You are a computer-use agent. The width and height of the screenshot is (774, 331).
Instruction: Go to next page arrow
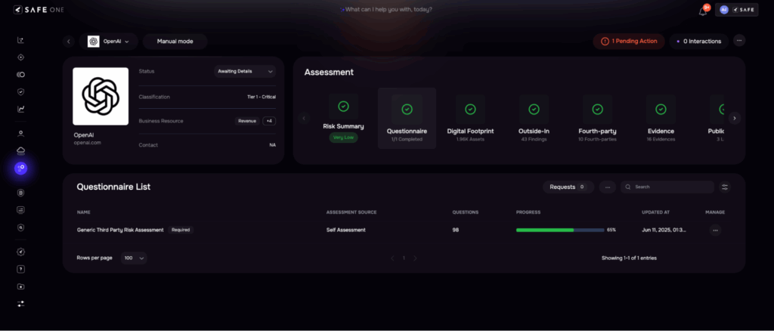click(x=415, y=258)
